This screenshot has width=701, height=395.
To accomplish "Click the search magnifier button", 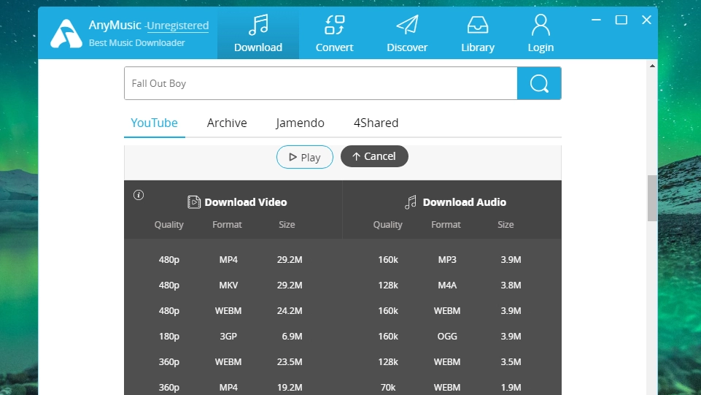I will [539, 83].
